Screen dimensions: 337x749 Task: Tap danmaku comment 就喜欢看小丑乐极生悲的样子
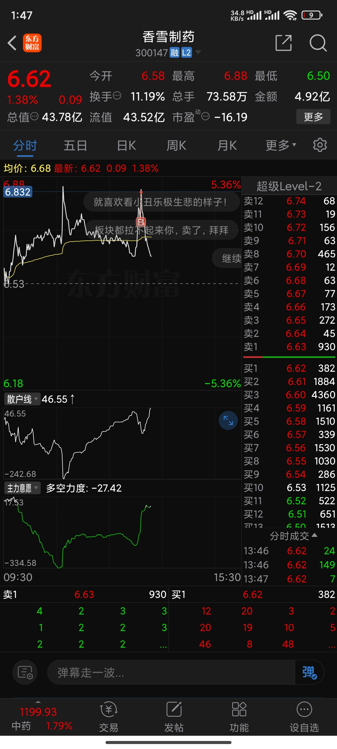pos(161,202)
